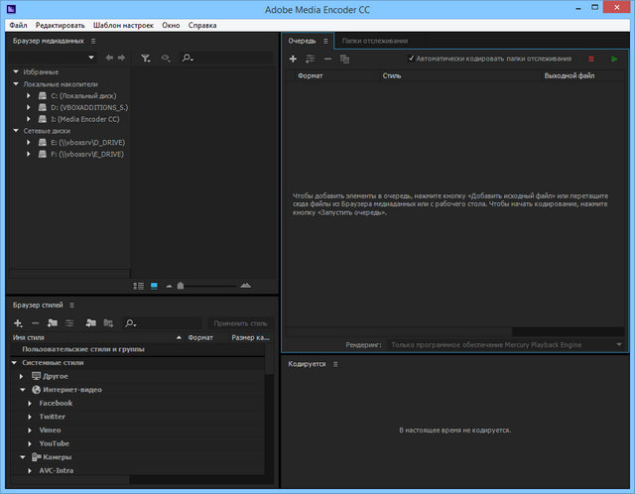Click export styles icon
This screenshot has width=635, height=494.
click(x=108, y=323)
